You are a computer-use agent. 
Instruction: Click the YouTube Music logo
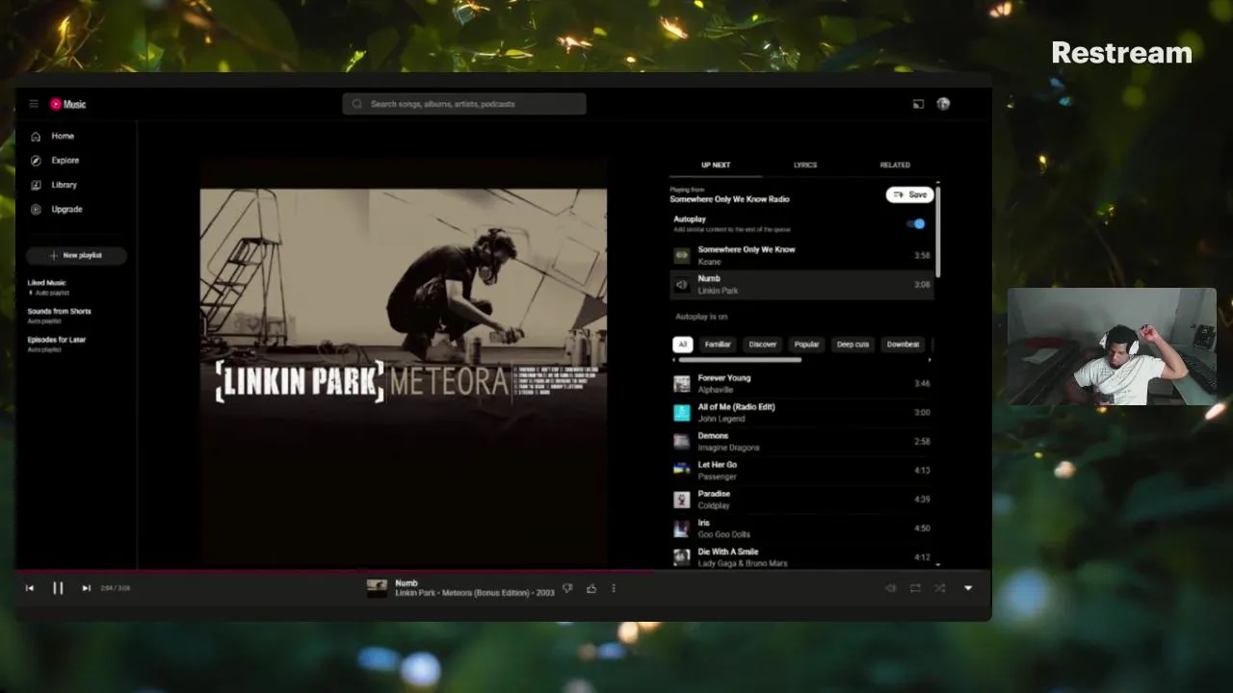(68, 104)
